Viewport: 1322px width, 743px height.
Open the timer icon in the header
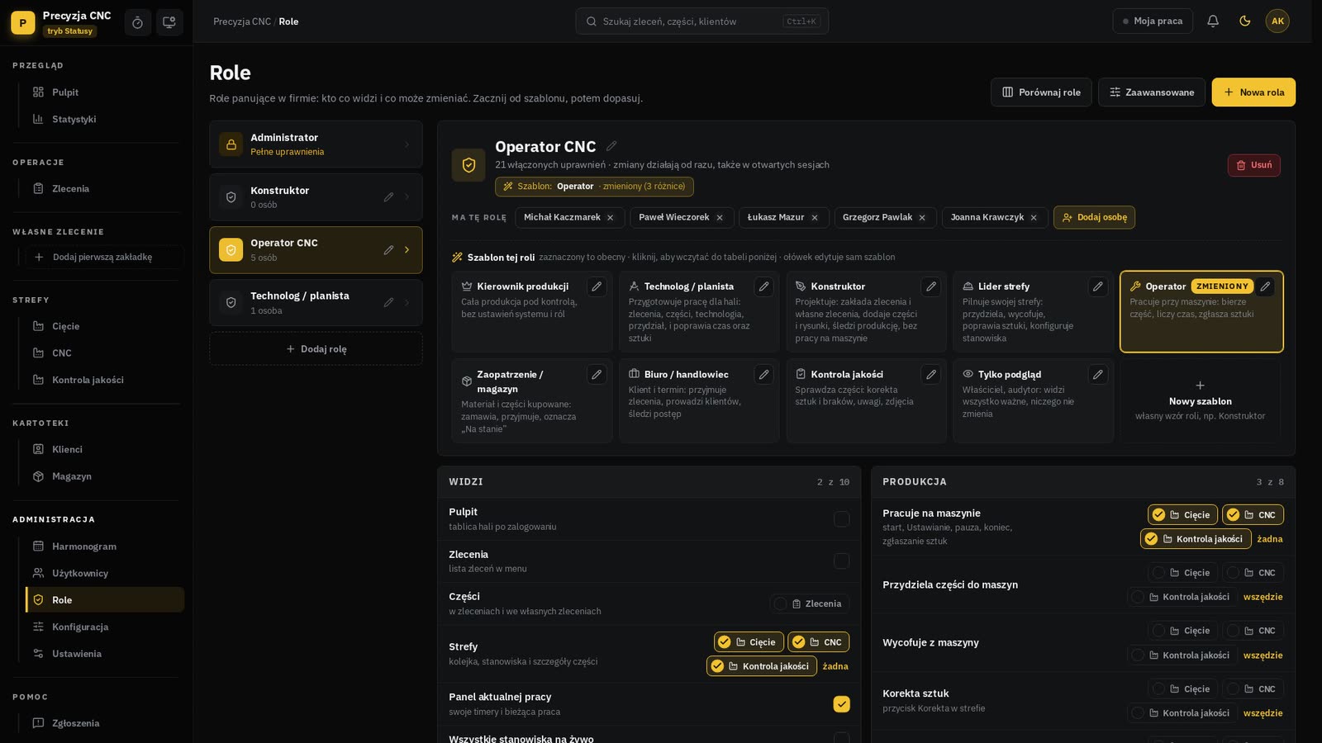138,22
